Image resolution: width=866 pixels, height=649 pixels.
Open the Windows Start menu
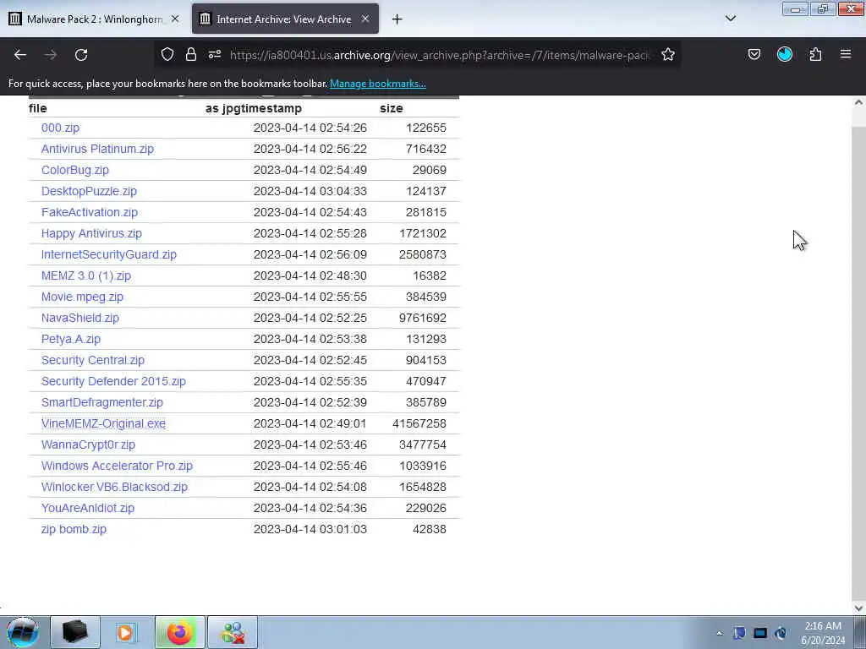pos(23,632)
